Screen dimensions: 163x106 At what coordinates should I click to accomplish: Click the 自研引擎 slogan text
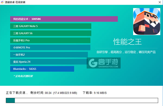tap(126, 52)
